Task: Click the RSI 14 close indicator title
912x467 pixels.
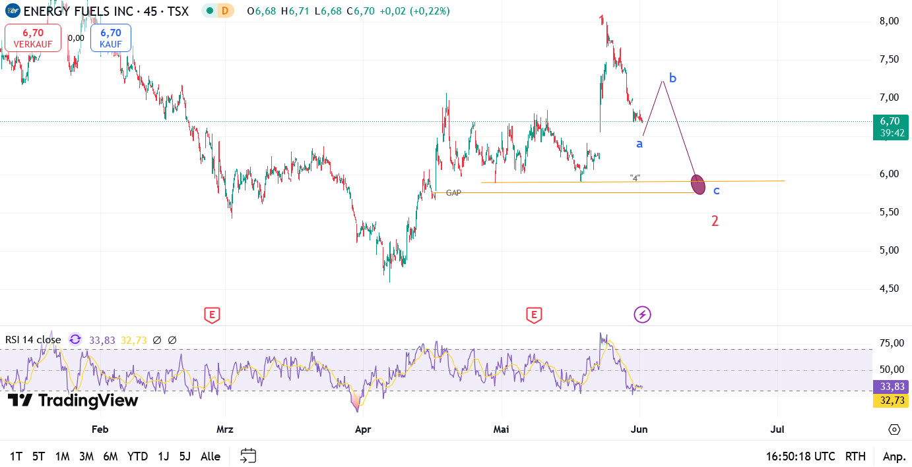Action: point(33,340)
